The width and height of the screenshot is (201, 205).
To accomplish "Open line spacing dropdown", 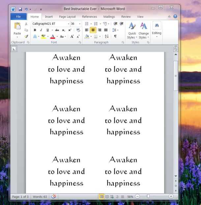I will pos(115,30).
